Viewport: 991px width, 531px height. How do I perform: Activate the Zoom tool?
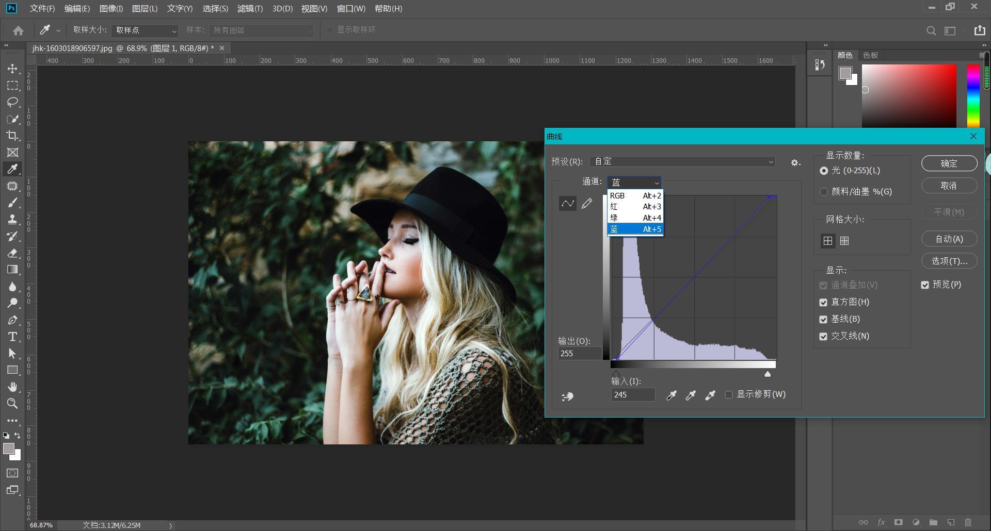pos(12,404)
